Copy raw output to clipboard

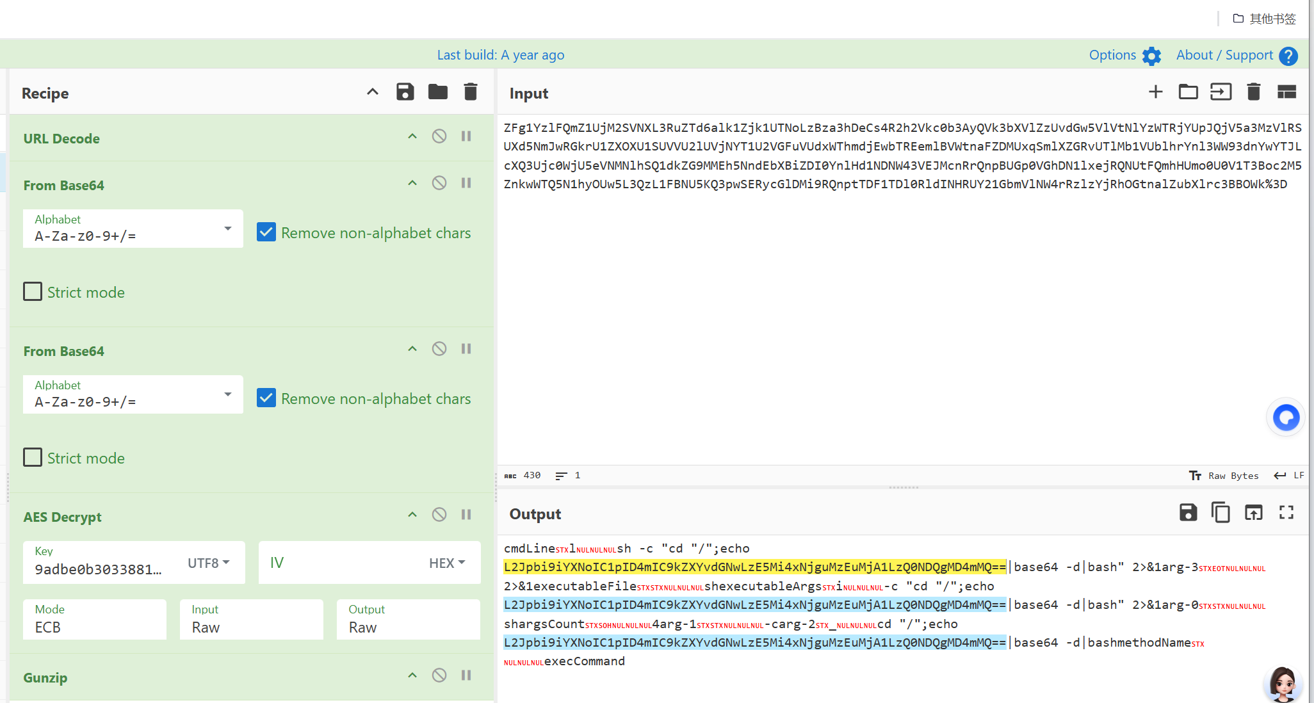coord(1221,513)
